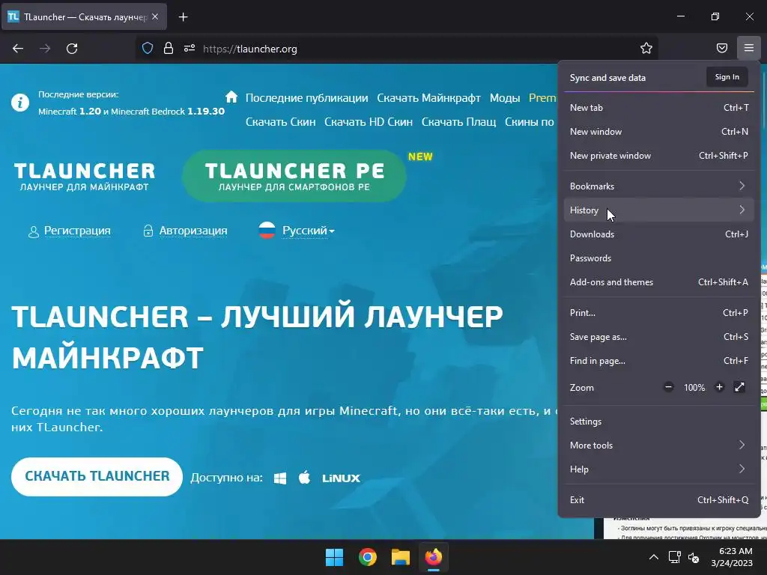Open the network status tray icon
The height and width of the screenshot is (575, 767).
click(x=675, y=557)
